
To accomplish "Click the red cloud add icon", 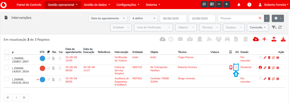I will (x=256, y=39).
